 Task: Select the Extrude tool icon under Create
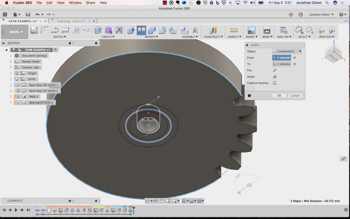pos(98,30)
